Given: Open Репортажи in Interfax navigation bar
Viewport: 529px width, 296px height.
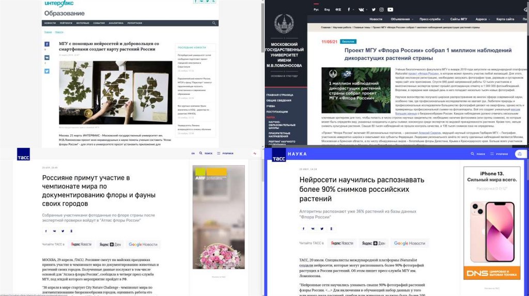Looking at the screenshot, I should [x=135, y=23].
